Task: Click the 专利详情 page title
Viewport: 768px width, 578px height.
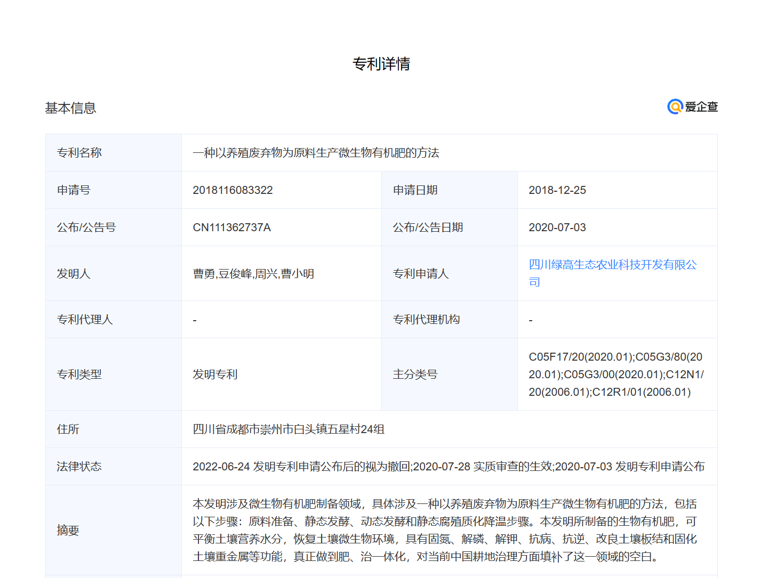Action: pyautogui.click(x=381, y=64)
